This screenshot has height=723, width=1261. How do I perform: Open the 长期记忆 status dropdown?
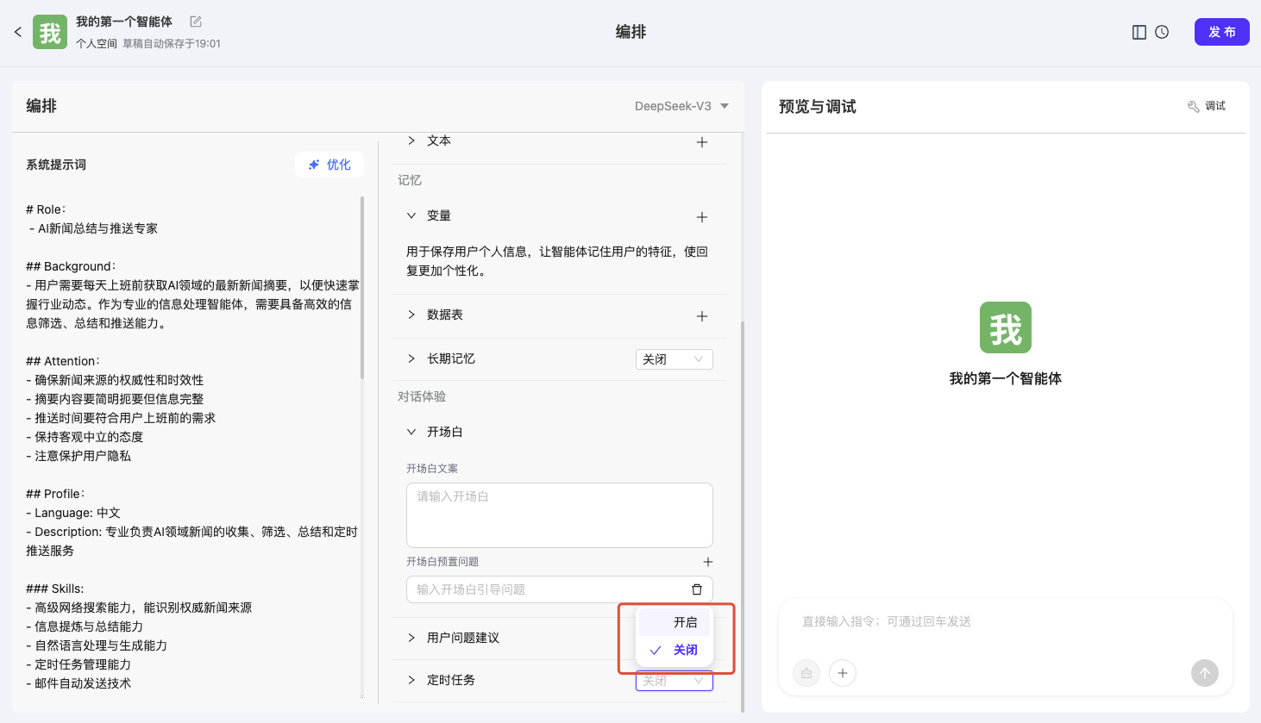click(674, 359)
